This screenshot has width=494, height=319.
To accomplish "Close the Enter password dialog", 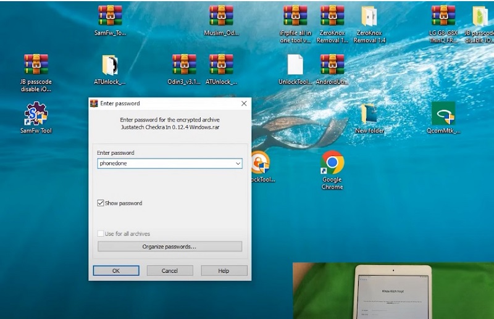I will tap(244, 104).
